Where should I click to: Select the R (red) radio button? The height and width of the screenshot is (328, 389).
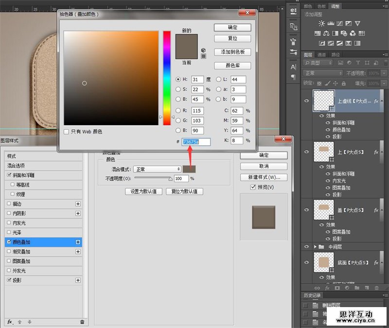point(178,111)
